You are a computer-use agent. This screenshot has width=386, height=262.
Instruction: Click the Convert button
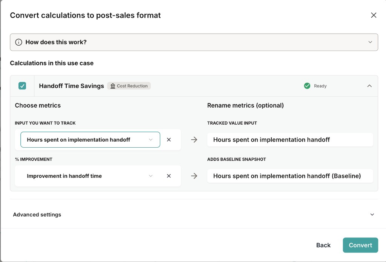360,245
